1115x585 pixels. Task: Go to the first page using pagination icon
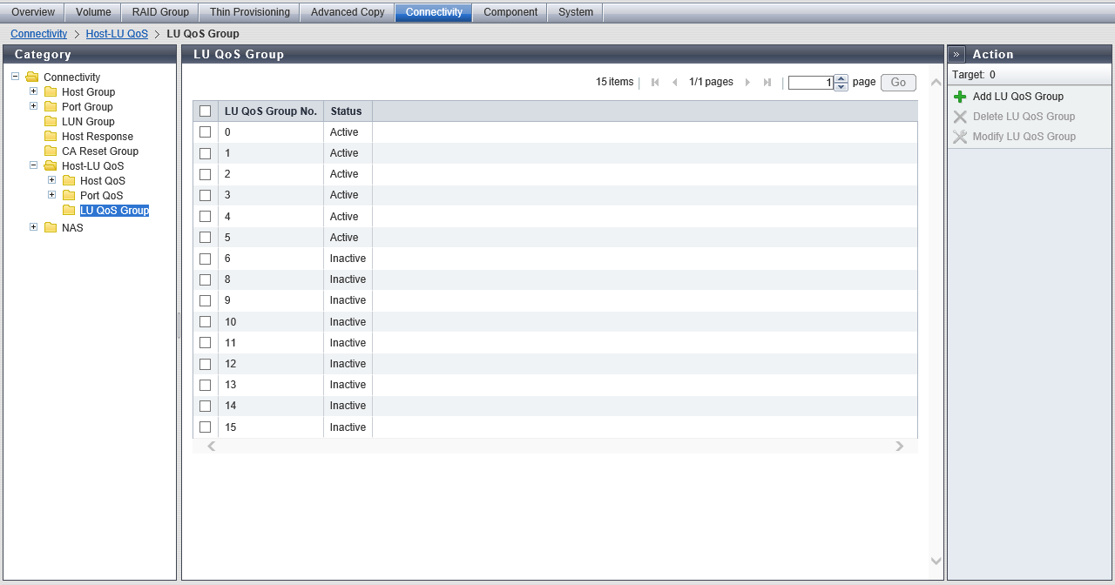coord(655,83)
